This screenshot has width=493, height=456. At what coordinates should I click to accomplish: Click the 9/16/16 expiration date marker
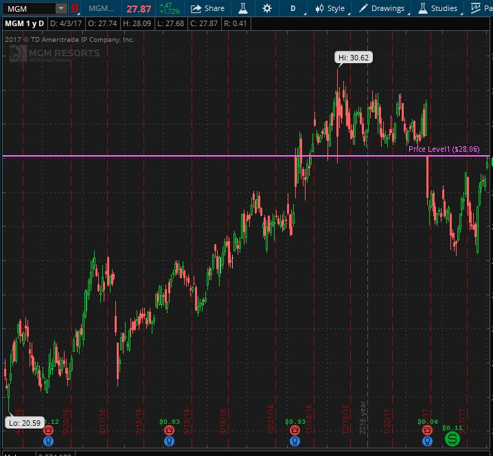[x=223, y=422]
